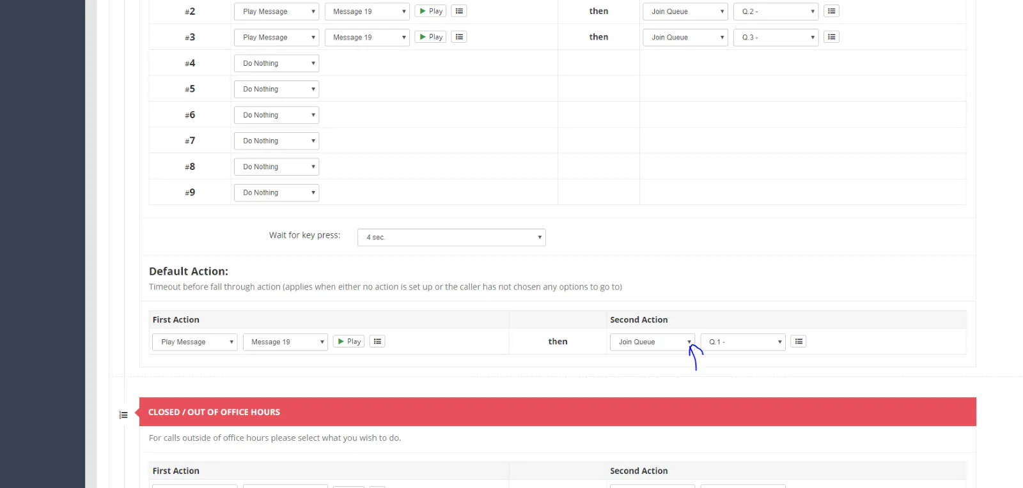
Task: Open Default Action Join Queue dropdown
Action: tap(652, 342)
